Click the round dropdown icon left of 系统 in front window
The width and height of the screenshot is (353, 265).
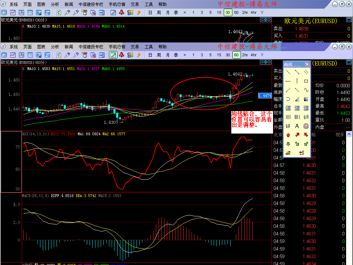[3, 47]
